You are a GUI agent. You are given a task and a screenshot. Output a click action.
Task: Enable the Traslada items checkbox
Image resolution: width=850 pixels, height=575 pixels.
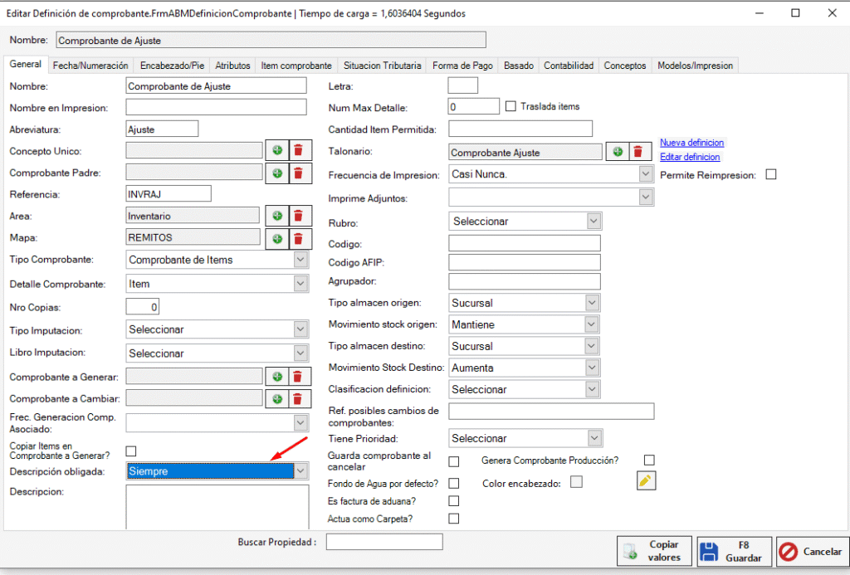(511, 106)
